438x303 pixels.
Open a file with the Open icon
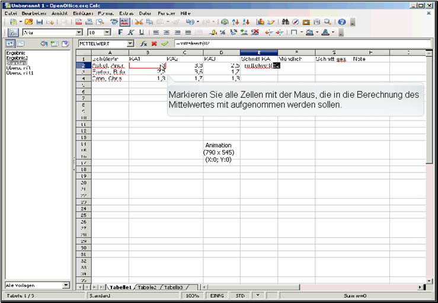(28, 21)
